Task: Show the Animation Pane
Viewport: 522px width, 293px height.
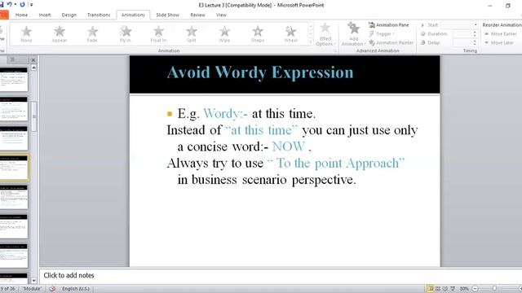Action: (x=389, y=25)
